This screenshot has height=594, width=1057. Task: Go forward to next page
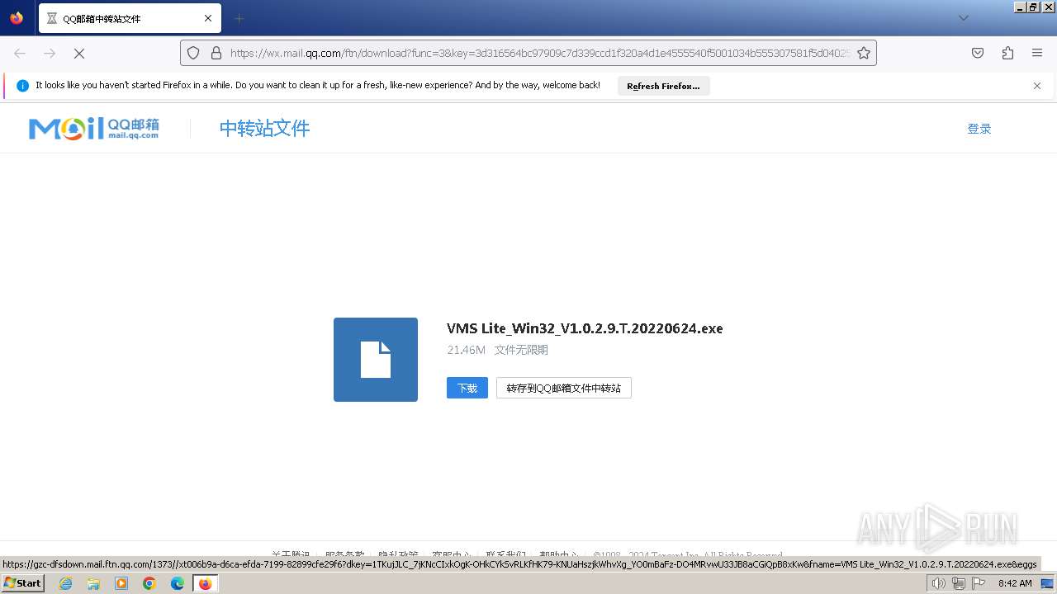[50, 53]
